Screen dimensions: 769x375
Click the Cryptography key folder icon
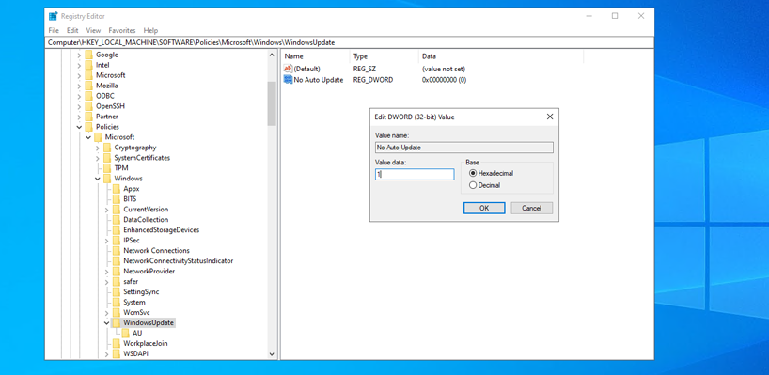[x=107, y=148]
